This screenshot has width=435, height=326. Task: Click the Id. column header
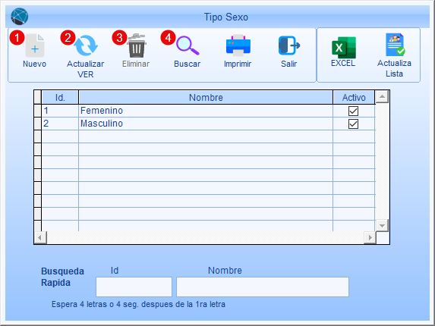[60, 97]
